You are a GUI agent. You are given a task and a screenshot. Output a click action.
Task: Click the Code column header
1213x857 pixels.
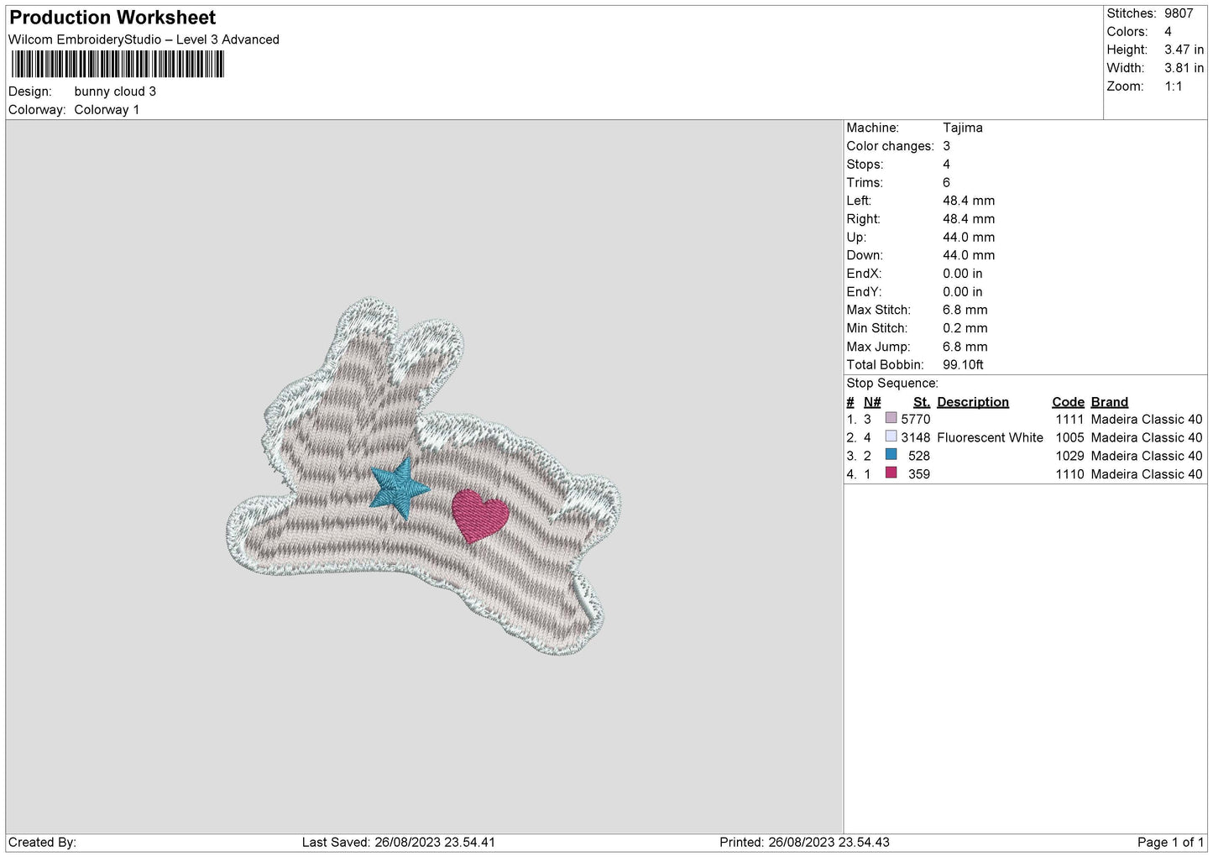1068,402
